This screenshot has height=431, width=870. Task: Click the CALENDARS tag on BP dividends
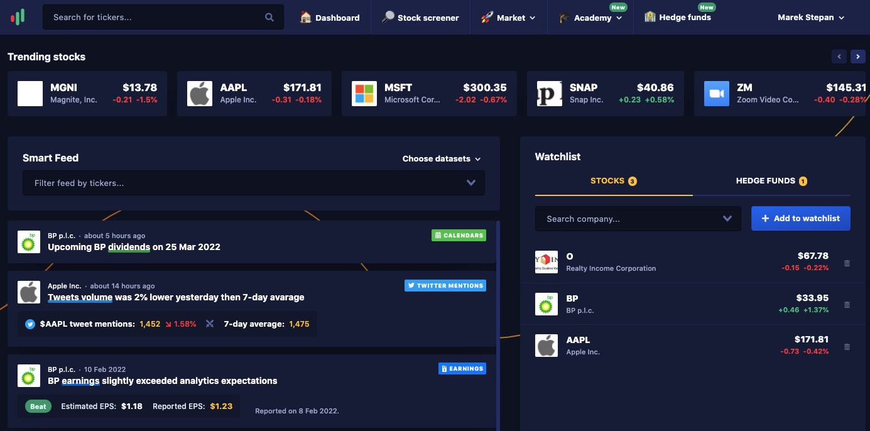click(459, 236)
